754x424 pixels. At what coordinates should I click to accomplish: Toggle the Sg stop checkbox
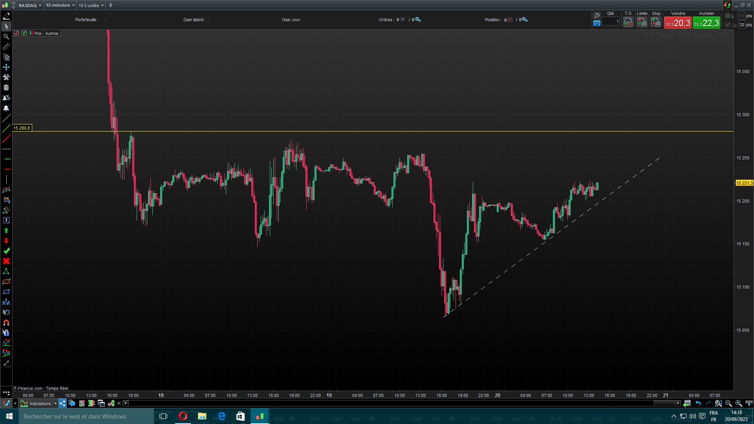[x=728, y=25]
